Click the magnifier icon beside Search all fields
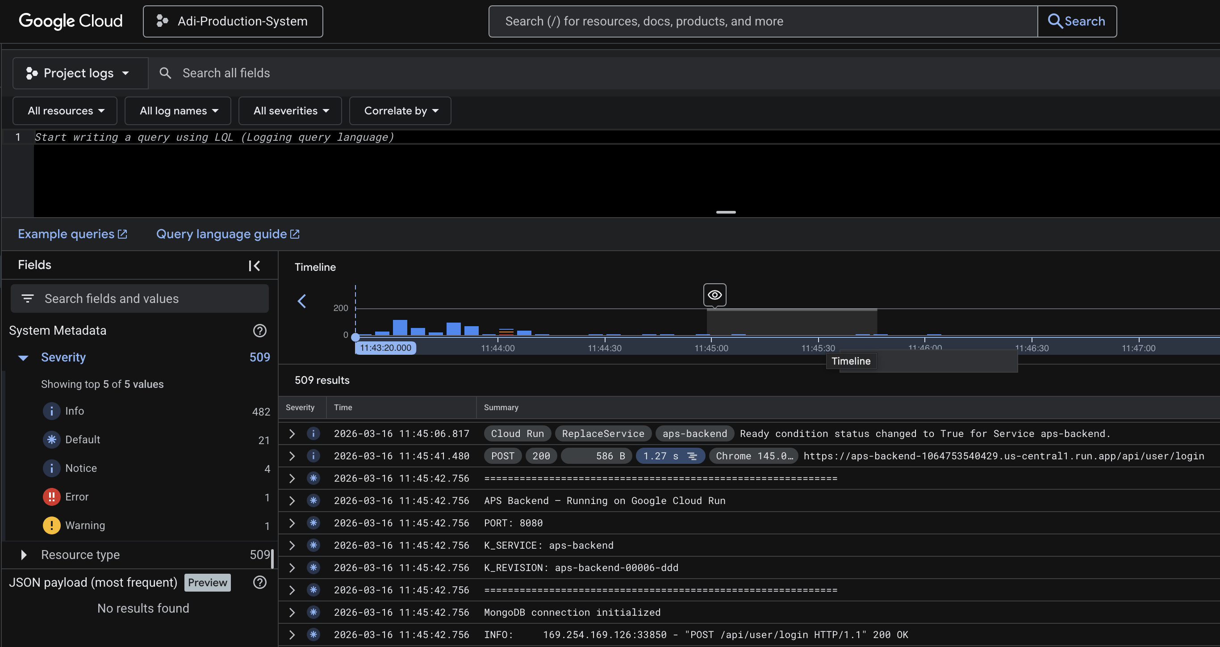 point(165,73)
